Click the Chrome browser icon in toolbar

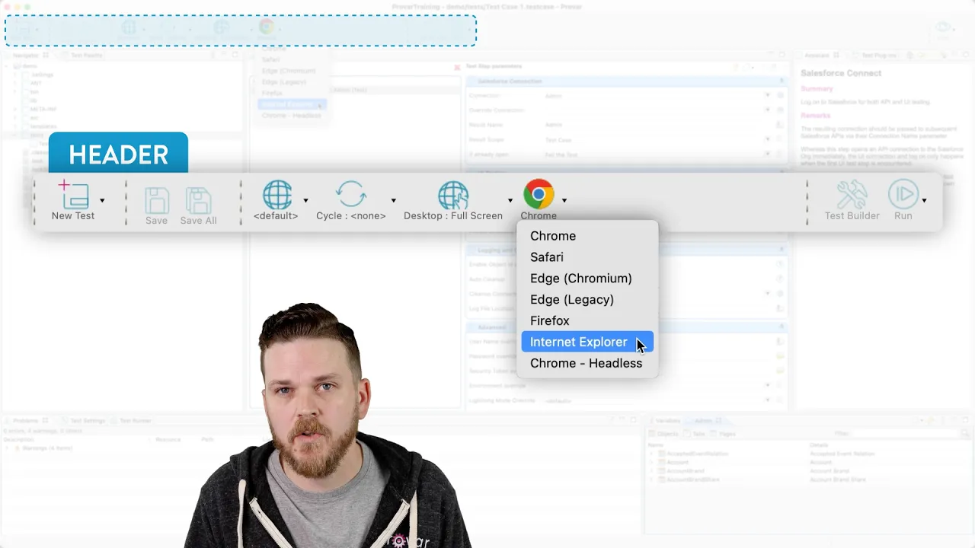point(539,195)
